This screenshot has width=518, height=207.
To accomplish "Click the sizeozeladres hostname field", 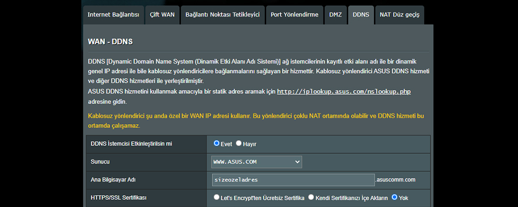I will coord(293,180).
